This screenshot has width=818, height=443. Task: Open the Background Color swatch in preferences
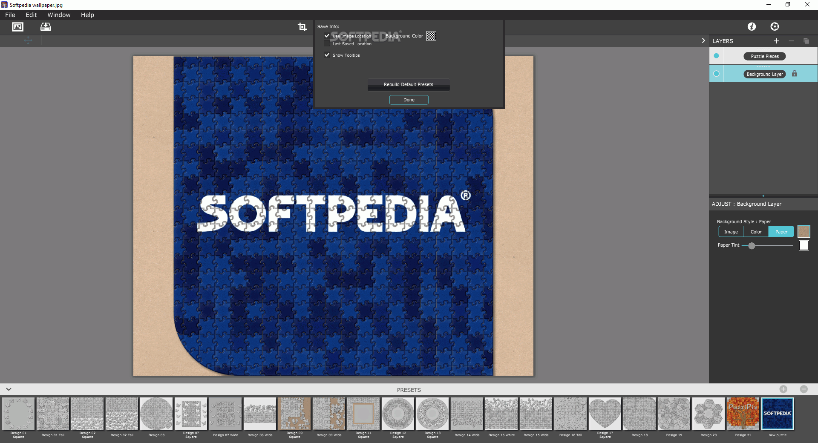click(431, 36)
